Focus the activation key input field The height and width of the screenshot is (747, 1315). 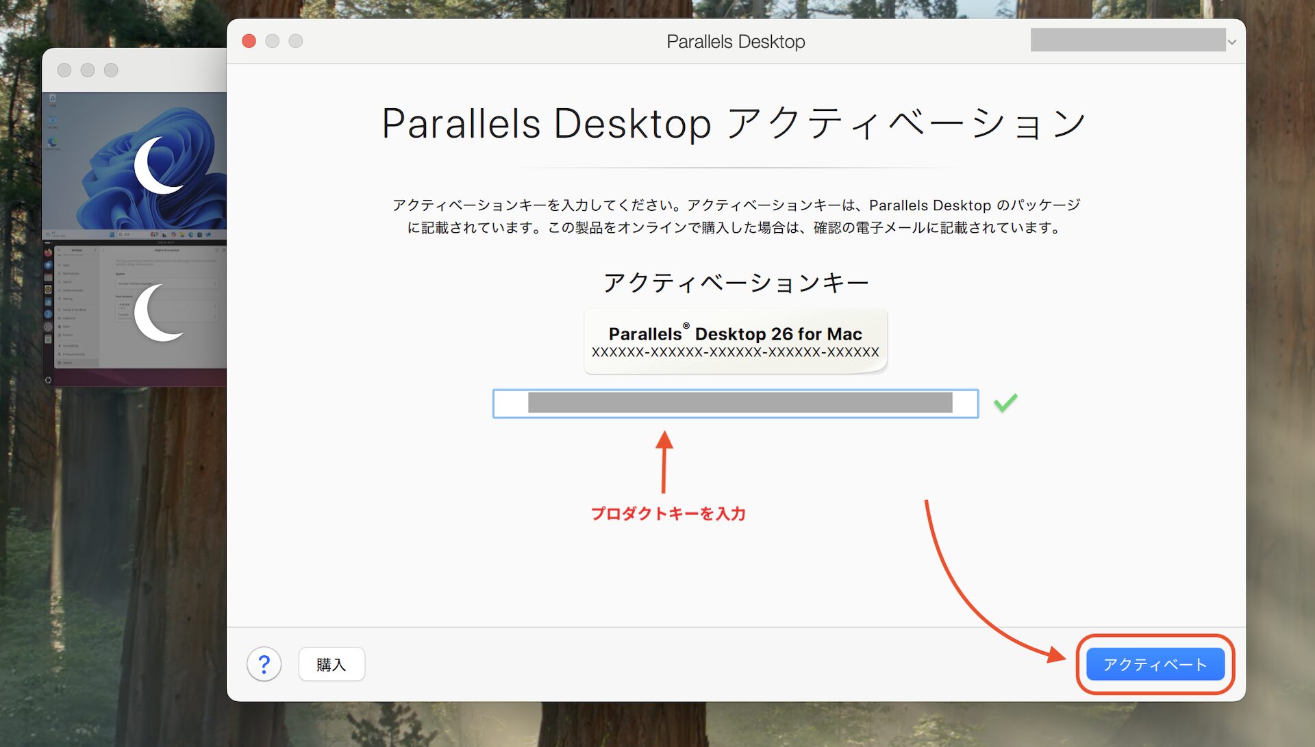click(x=735, y=403)
